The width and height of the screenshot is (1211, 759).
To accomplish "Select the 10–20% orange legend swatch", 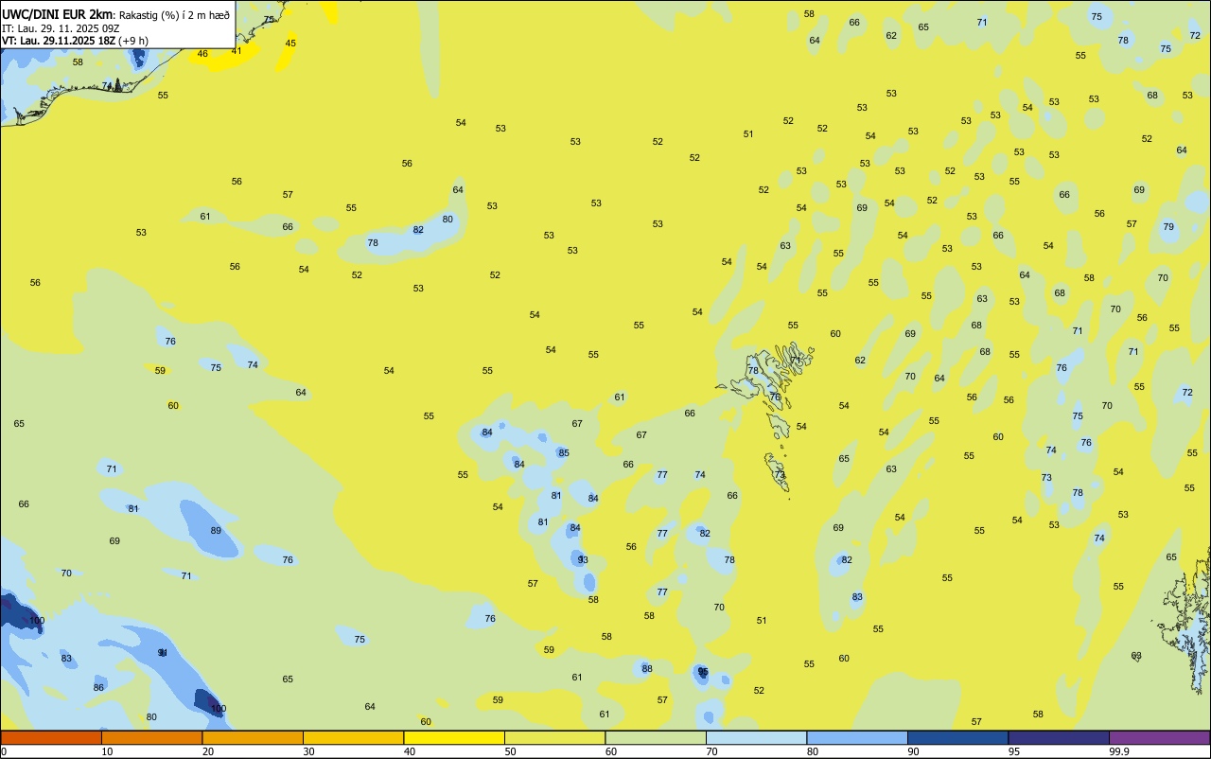I will (x=151, y=737).
